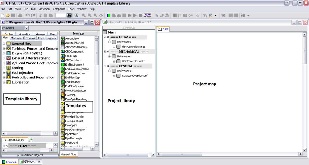
Task: Toggle the box beside FlowControlSettings
Action: pyautogui.click(x=118, y=47)
